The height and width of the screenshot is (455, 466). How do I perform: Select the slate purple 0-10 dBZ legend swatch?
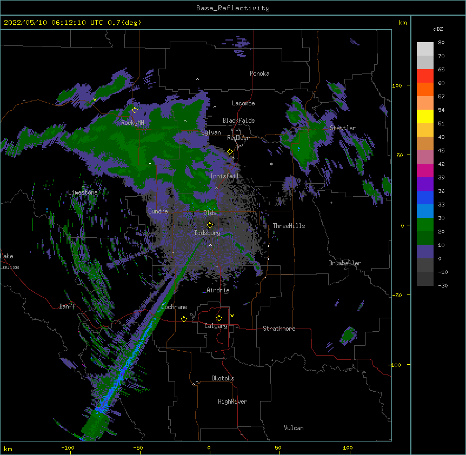tap(425, 252)
